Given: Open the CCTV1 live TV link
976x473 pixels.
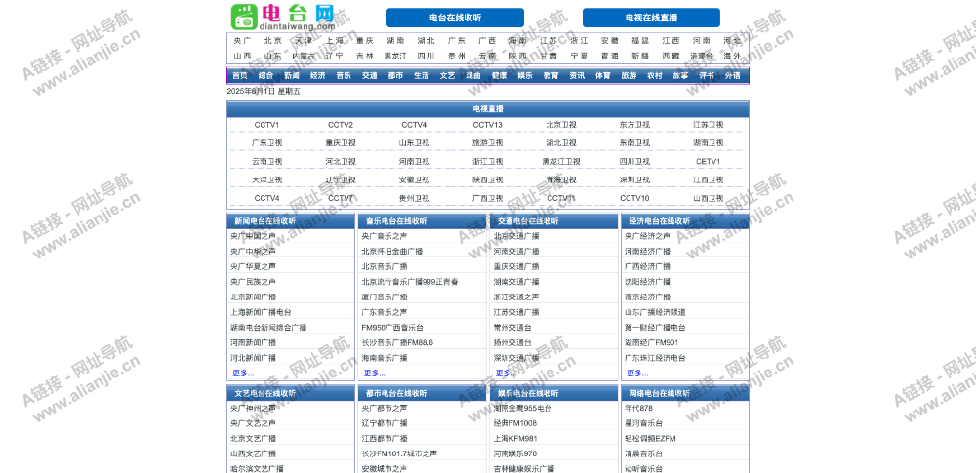Looking at the screenshot, I should click(x=267, y=125).
